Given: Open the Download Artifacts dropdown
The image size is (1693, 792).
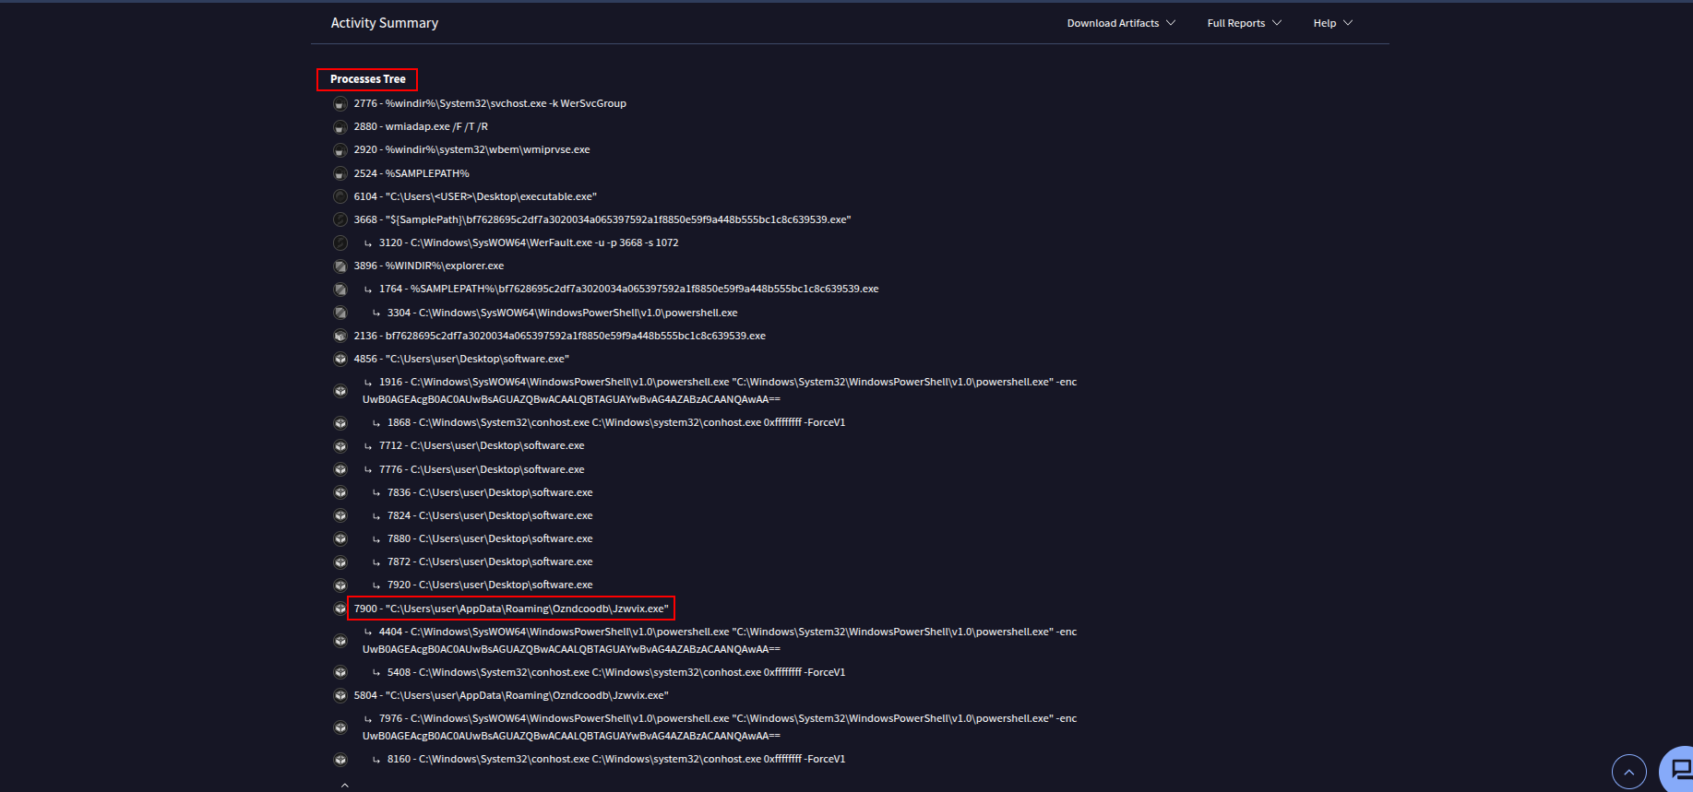Looking at the screenshot, I should pyautogui.click(x=1121, y=23).
